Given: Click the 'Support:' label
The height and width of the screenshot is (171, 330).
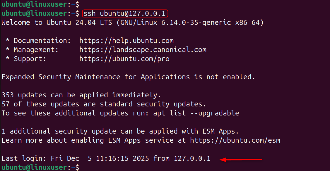Looking at the screenshot, I should 30,59.
